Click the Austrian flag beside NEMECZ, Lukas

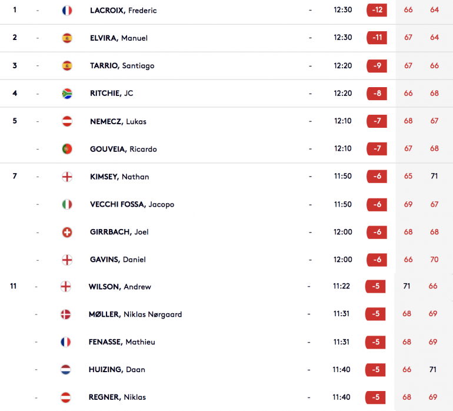pyautogui.click(x=67, y=121)
